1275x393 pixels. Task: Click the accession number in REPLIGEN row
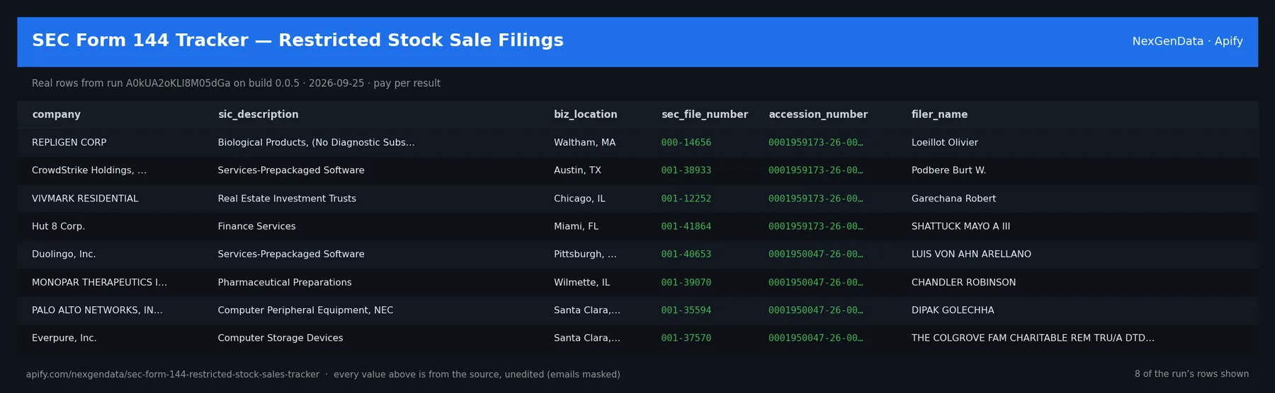click(x=815, y=143)
